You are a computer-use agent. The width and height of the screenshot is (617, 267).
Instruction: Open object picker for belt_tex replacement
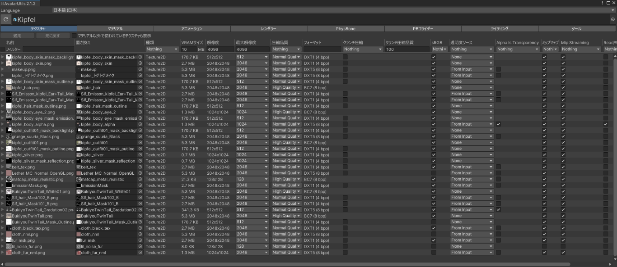pyautogui.click(x=140, y=167)
